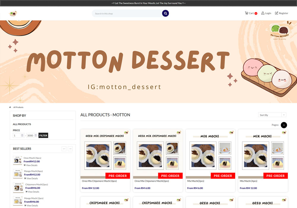
Task: Go to home via breadcrumb house icon
Action: [10, 107]
